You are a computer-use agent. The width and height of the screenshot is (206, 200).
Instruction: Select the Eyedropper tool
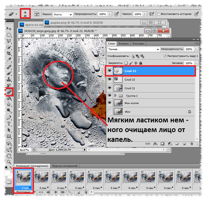coord(9,60)
